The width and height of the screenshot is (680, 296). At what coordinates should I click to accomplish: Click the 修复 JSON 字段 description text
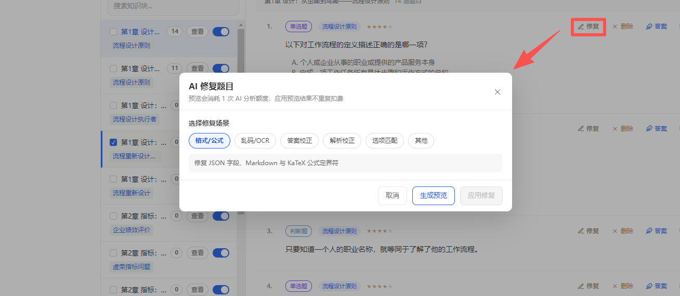[266, 163]
